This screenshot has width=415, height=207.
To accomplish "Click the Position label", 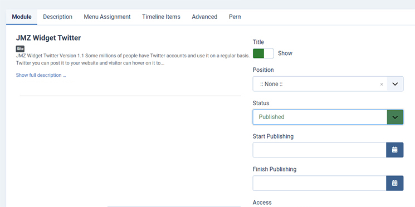I will [263, 70].
